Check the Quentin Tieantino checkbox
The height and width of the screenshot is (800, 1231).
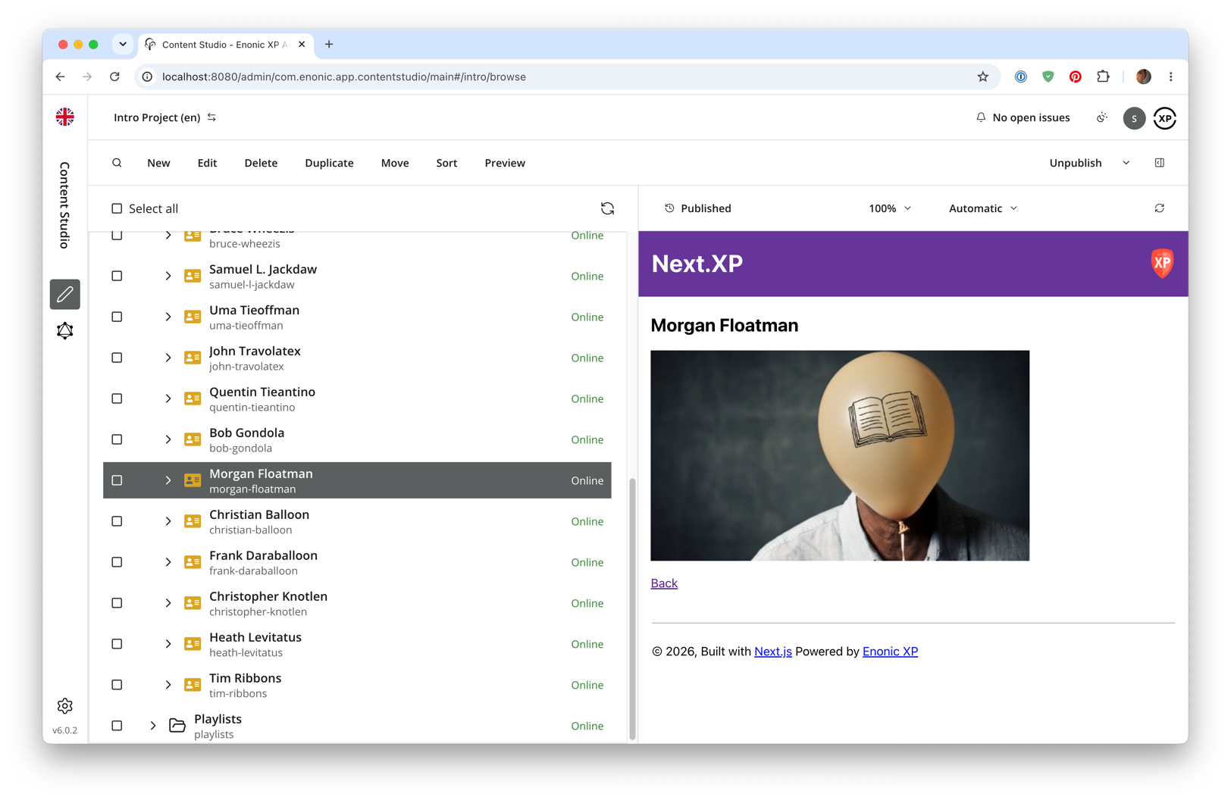[117, 398]
